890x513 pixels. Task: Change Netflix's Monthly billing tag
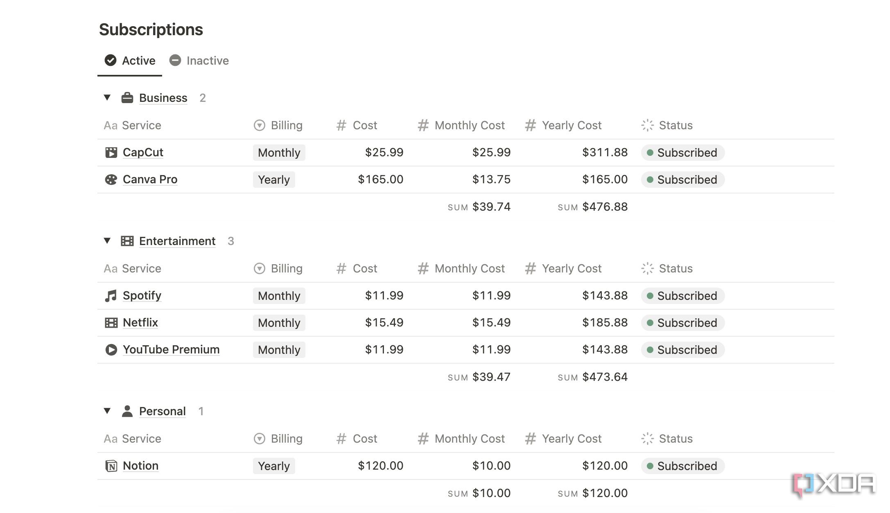click(x=279, y=323)
